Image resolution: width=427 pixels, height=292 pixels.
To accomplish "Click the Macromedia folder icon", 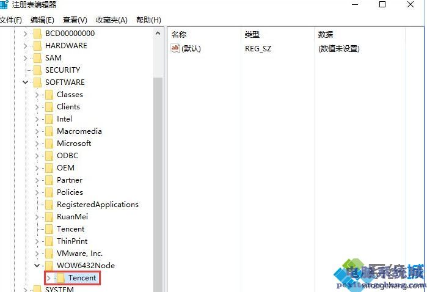I will (49, 131).
